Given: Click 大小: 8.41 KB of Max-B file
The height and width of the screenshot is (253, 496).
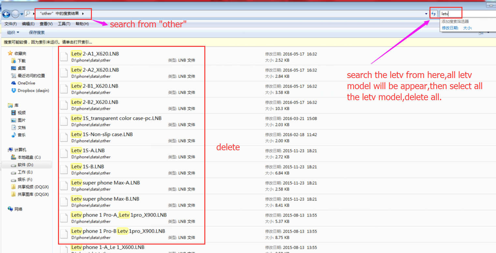Looking at the screenshot, I should click(x=277, y=206).
